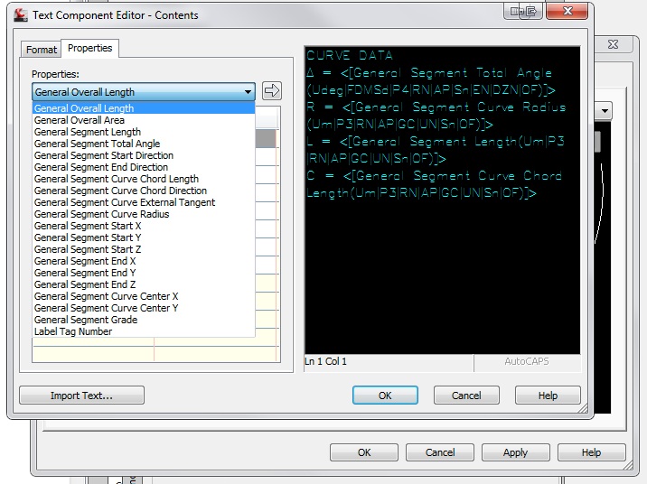Pick General Segment End Z

[x=143, y=284]
